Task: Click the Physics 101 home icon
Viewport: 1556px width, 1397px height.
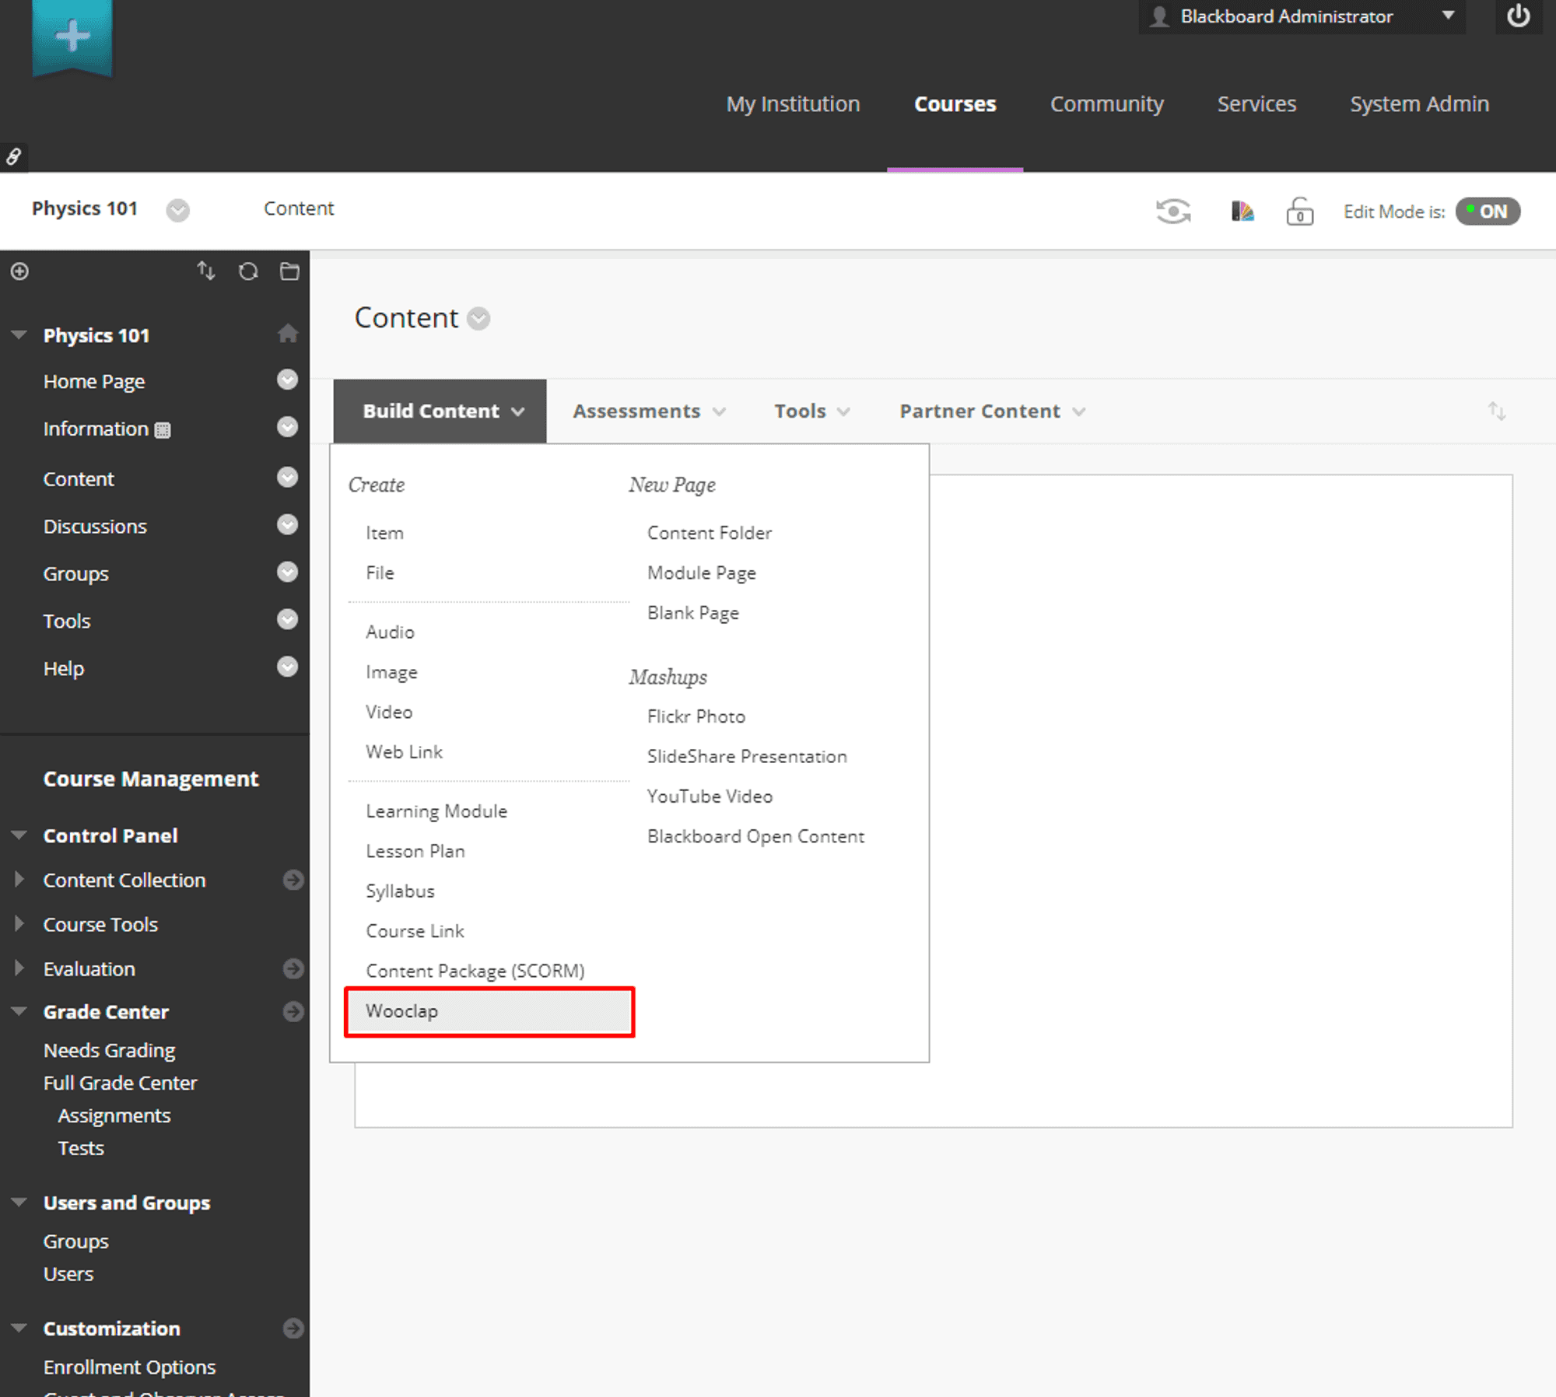Action: click(x=287, y=334)
